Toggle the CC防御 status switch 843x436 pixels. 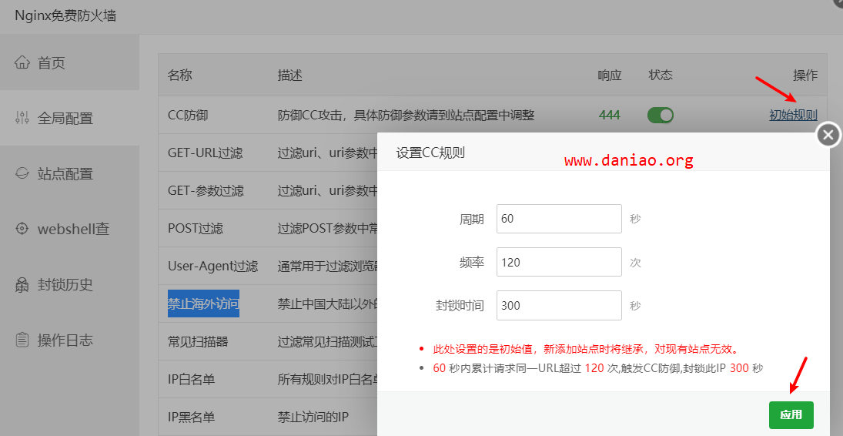point(661,116)
